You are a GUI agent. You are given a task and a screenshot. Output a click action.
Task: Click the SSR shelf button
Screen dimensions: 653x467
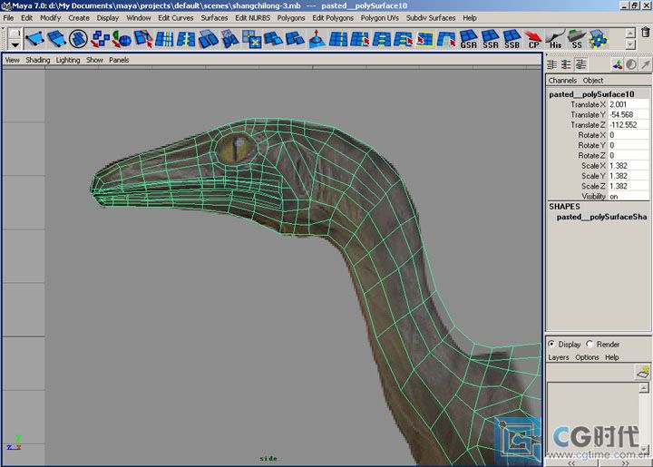pyautogui.click(x=490, y=40)
